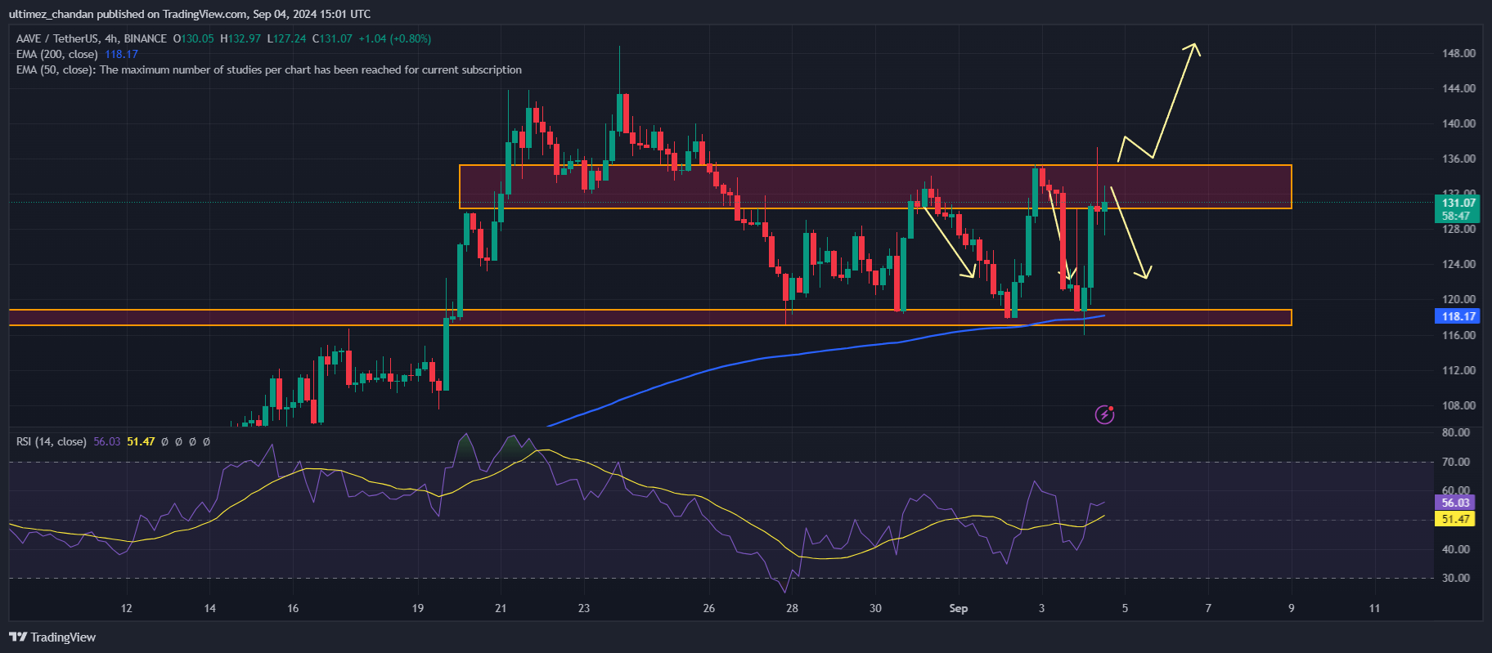This screenshot has width=1492, height=653.
Task: Click the 140.00 price axis label
Action: (1458, 123)
